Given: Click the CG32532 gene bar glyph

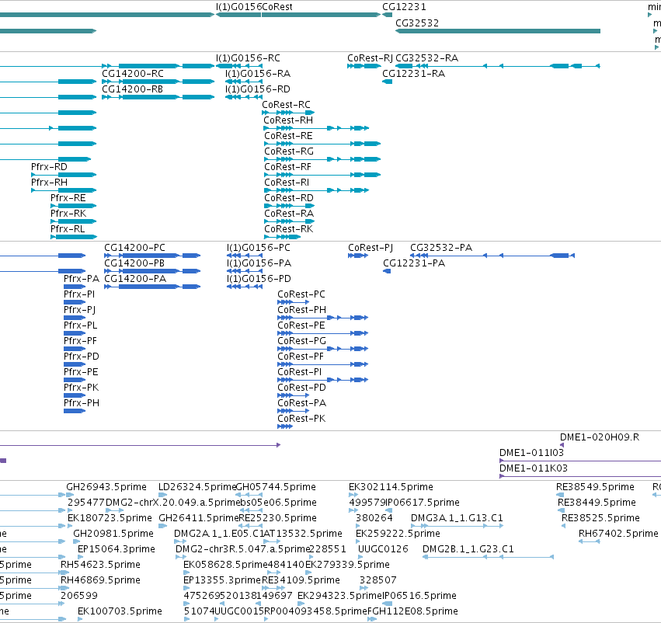Looking at the screenshot, I should tap(498, 31).
